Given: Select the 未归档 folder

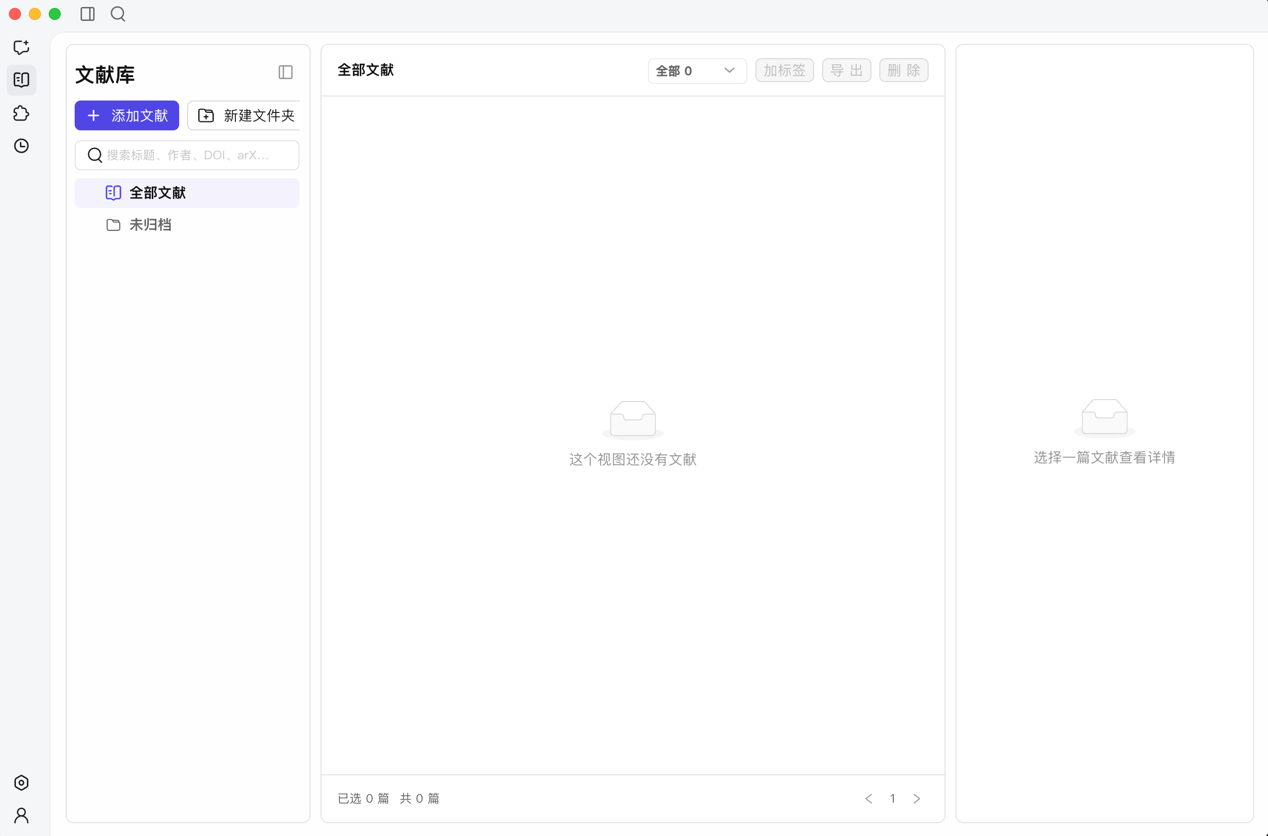Looking at the screenshot, I should (187, 225).
